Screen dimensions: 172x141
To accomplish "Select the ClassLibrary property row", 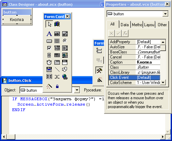I will tap(134, 72).
